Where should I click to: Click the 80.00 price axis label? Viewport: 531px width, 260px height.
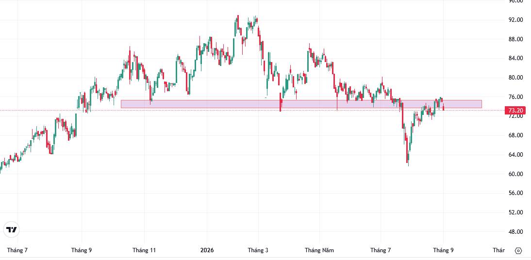pyautogui.click(x=516, y=78)
